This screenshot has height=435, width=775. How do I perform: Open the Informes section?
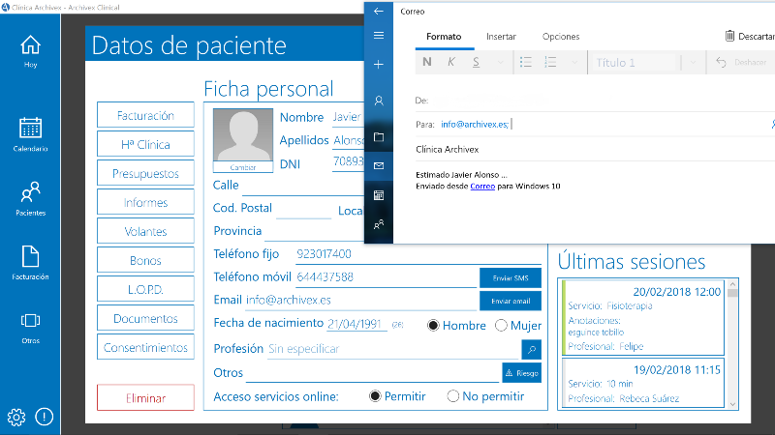coord(145,202)
